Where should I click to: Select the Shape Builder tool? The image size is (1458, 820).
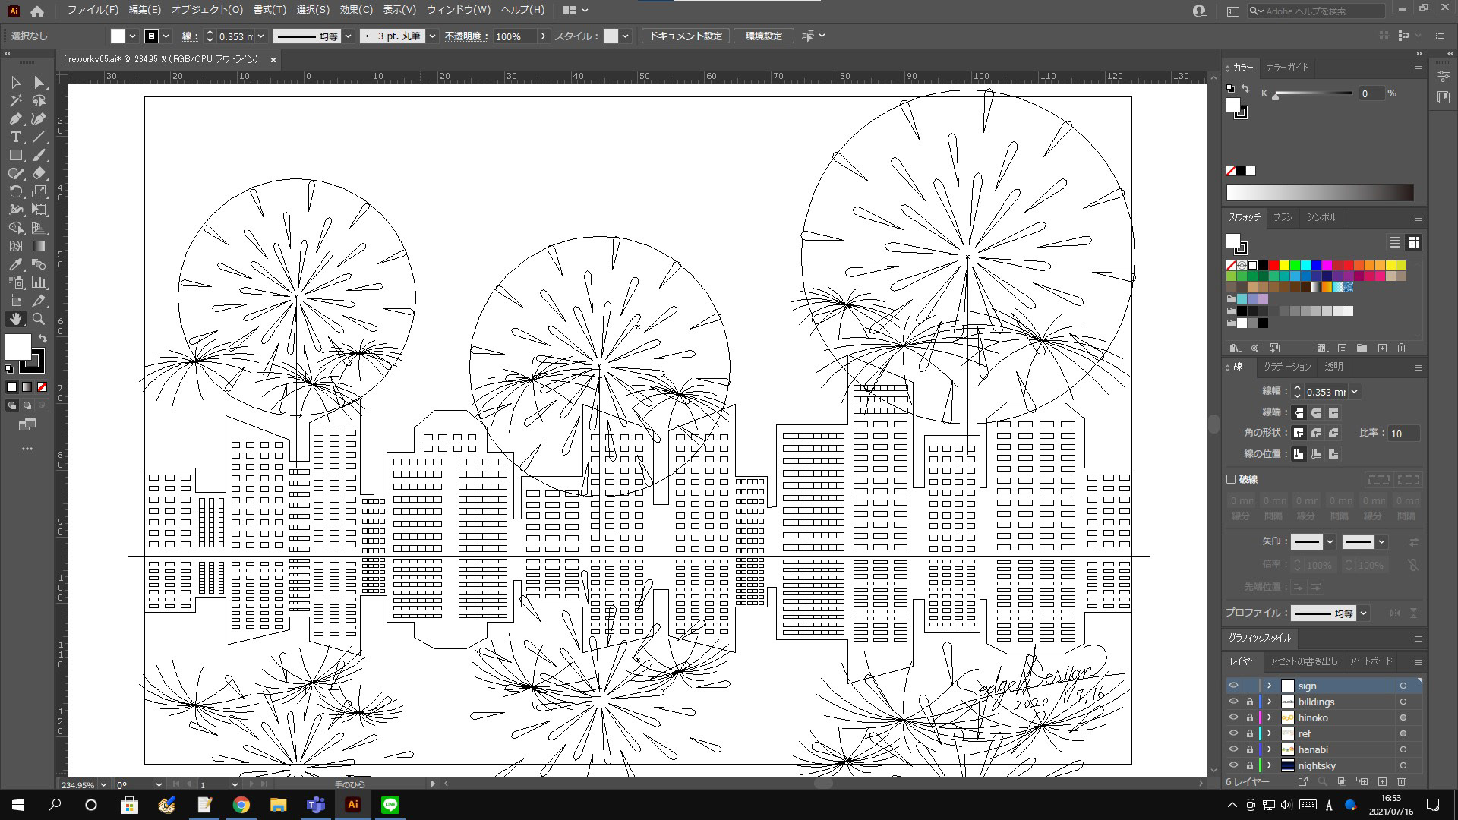[16, 228]
